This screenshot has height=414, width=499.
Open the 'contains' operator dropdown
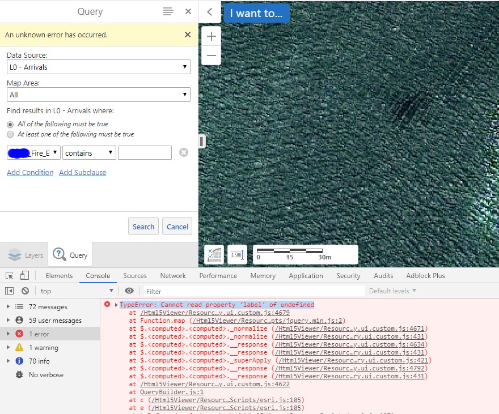tap(89, 153)
